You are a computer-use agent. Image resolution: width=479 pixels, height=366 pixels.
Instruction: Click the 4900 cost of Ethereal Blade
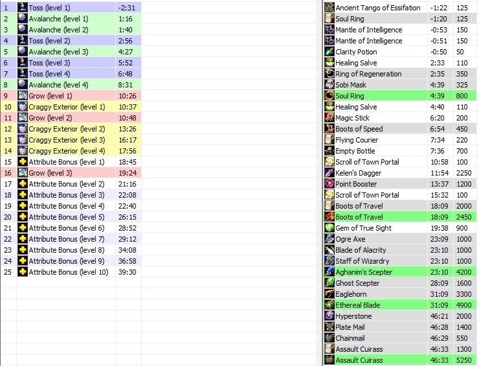pos(463,305)
